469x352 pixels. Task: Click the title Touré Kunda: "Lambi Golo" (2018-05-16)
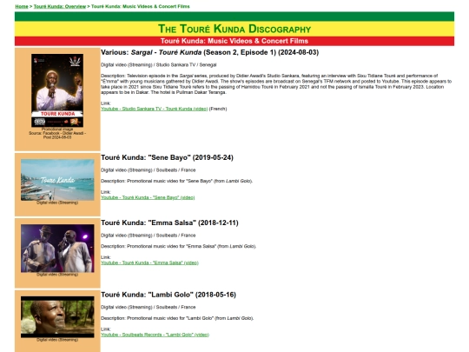pyautogui.click(x=168, y=295)
